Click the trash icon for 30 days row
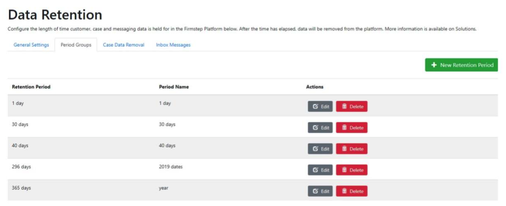506x206 pixels. pyautogui.click(x=344, y=128)
